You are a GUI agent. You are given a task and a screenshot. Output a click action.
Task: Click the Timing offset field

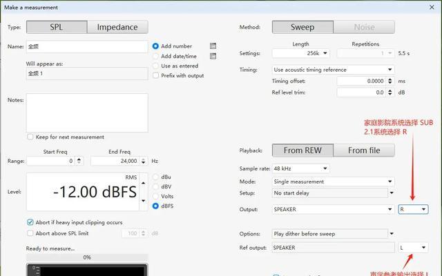(x=362, y=81)
